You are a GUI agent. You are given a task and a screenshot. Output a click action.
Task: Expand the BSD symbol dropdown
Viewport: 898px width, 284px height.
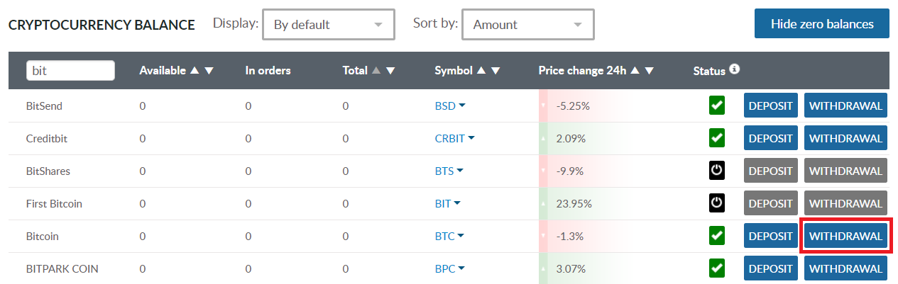pyautogui.click(x=462, y=106)
